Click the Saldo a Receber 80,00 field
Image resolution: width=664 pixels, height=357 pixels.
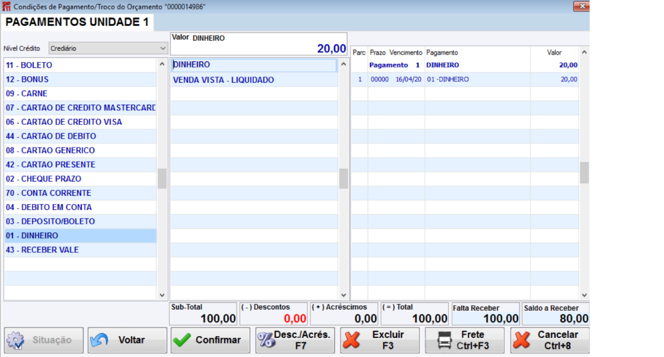tap(556, 314)
